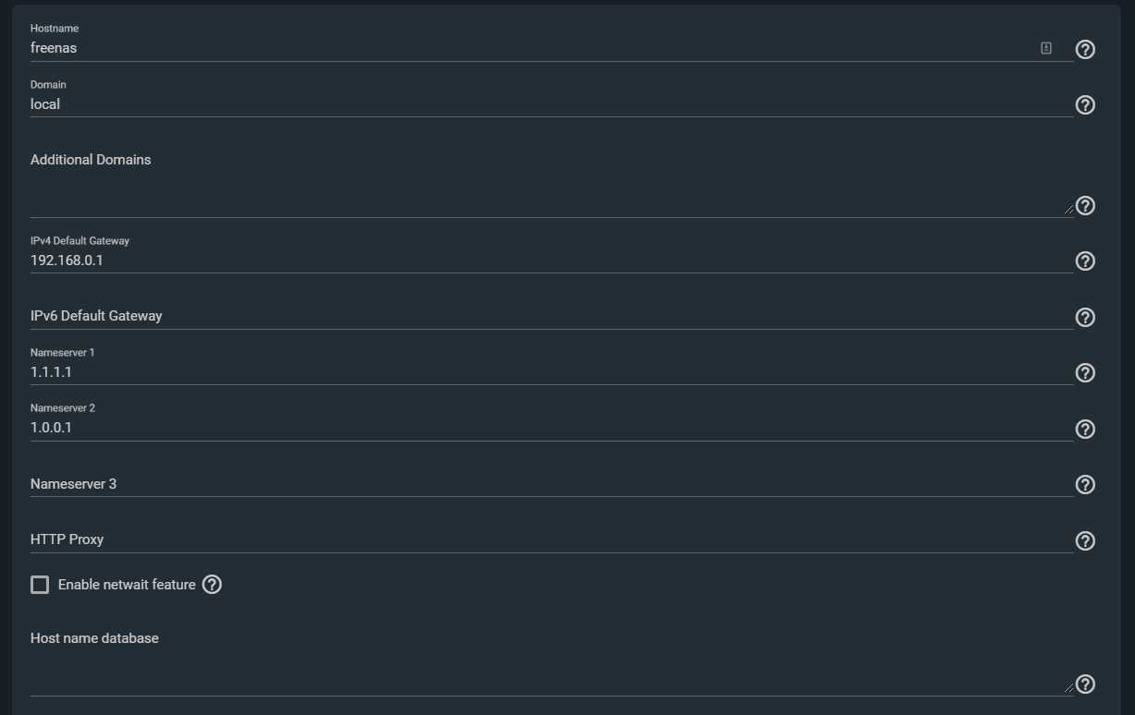This screenshot has height=715, width=1135.
Task: Focus the IPv4 Default Gateway input
Action: [x=552, y=261]
